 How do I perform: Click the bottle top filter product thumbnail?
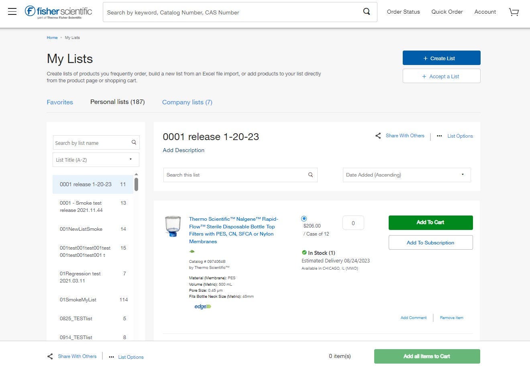(x=173, y=226)
